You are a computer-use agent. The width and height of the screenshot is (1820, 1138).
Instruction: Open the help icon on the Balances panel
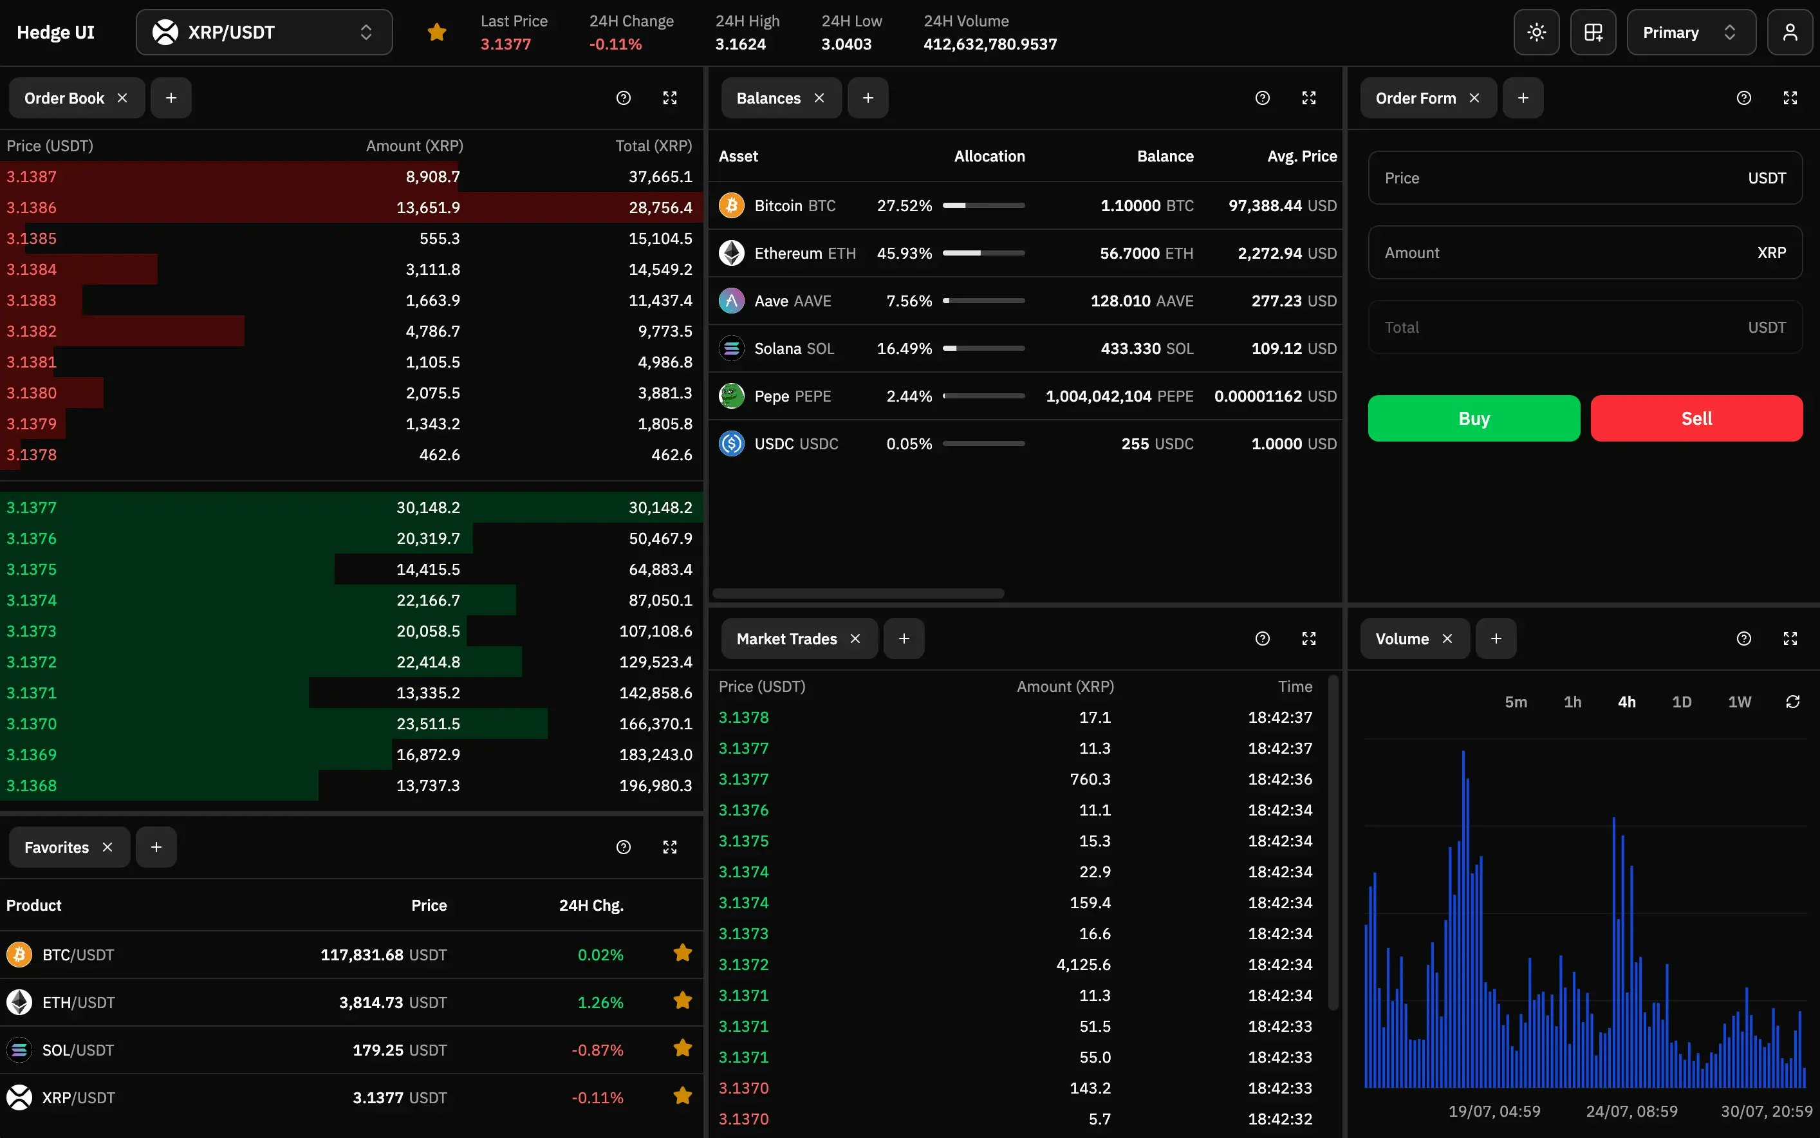pos(1262,98)
